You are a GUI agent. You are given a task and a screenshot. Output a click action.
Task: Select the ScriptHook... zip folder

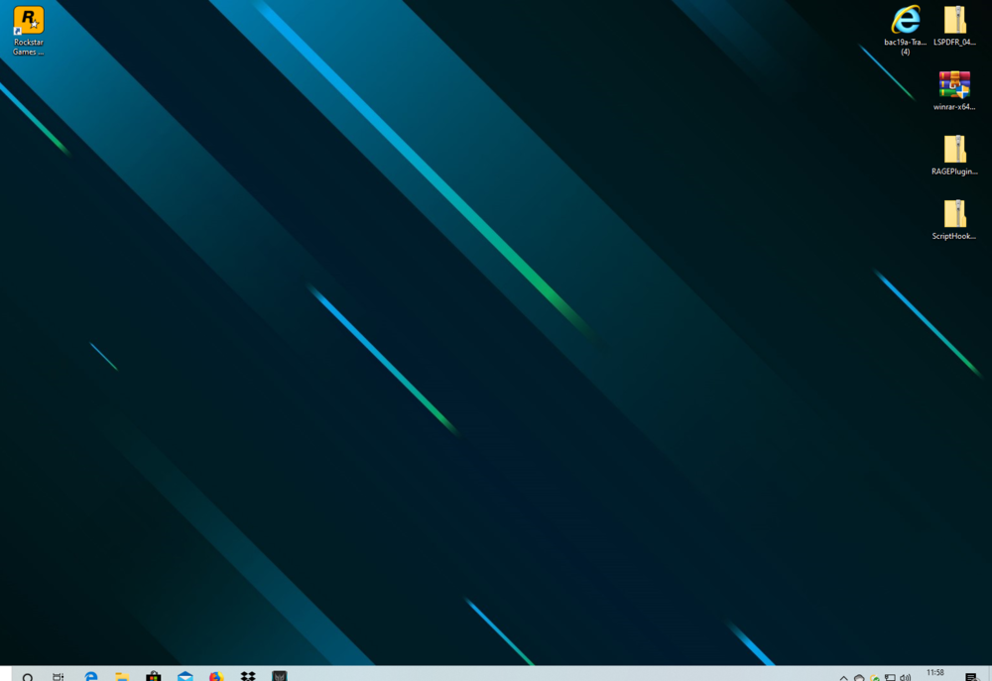click(x=954, y=219)
